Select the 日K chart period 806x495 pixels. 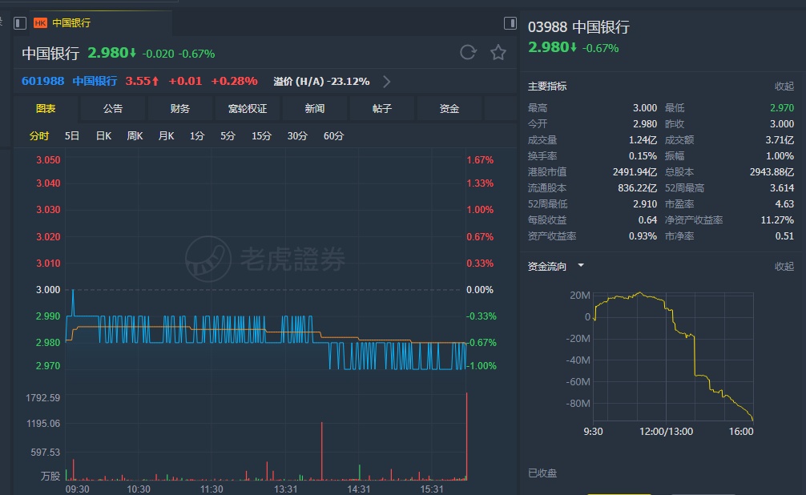pos(103,136)
